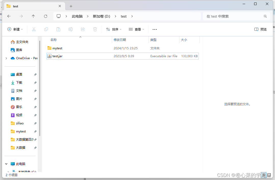Refresh the current folder view
Viewport: 275px width, 180px height.
click(46, 16)
